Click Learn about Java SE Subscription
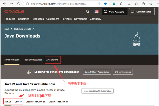The height and width of the screenshot is (106, 159). (x=97, y=91)
